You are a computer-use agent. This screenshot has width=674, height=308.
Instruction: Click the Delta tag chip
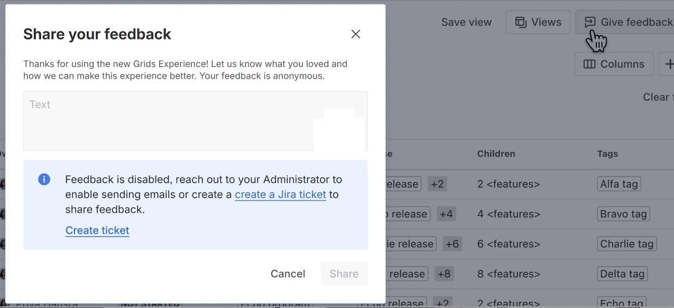click(622, 274)
